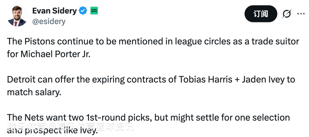The width and height of the screenshot is (309, 137).
Task: Click the phrase "trade suitor"
Action: pos(275,41)
